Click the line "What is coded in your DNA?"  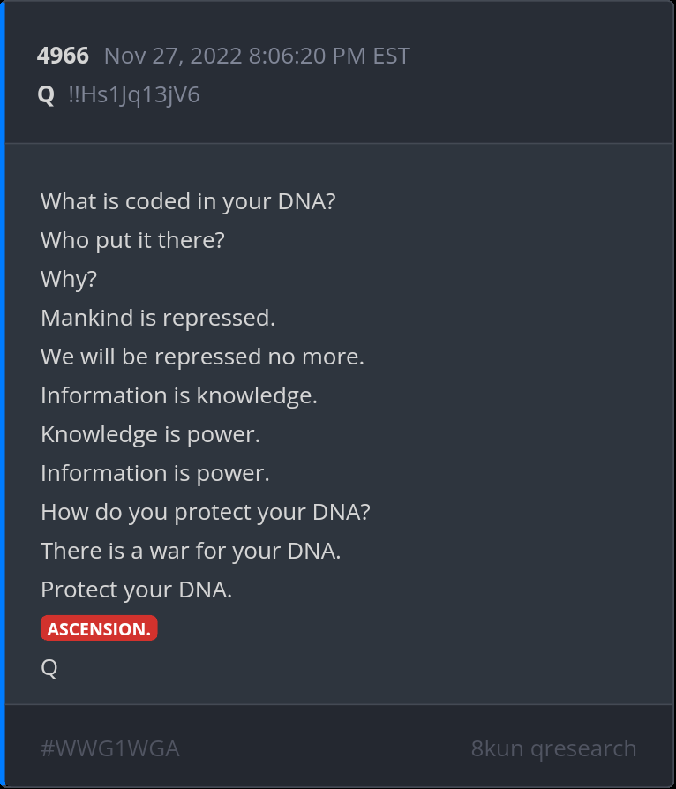[188, 201]
